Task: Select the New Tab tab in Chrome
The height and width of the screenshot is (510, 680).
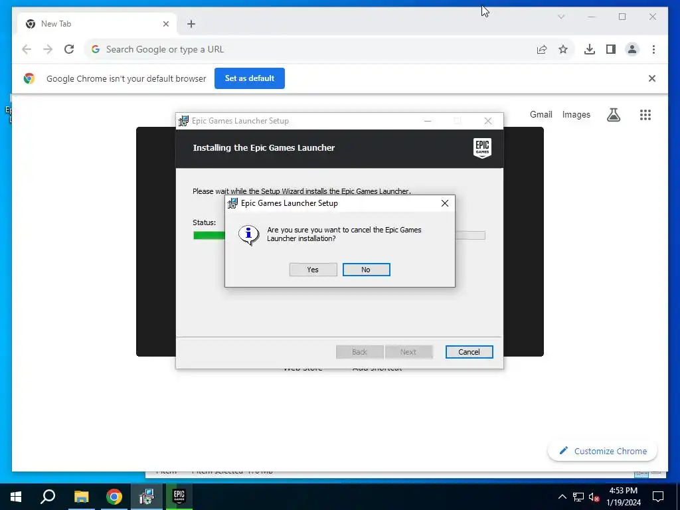Action: tap(97, 24)
